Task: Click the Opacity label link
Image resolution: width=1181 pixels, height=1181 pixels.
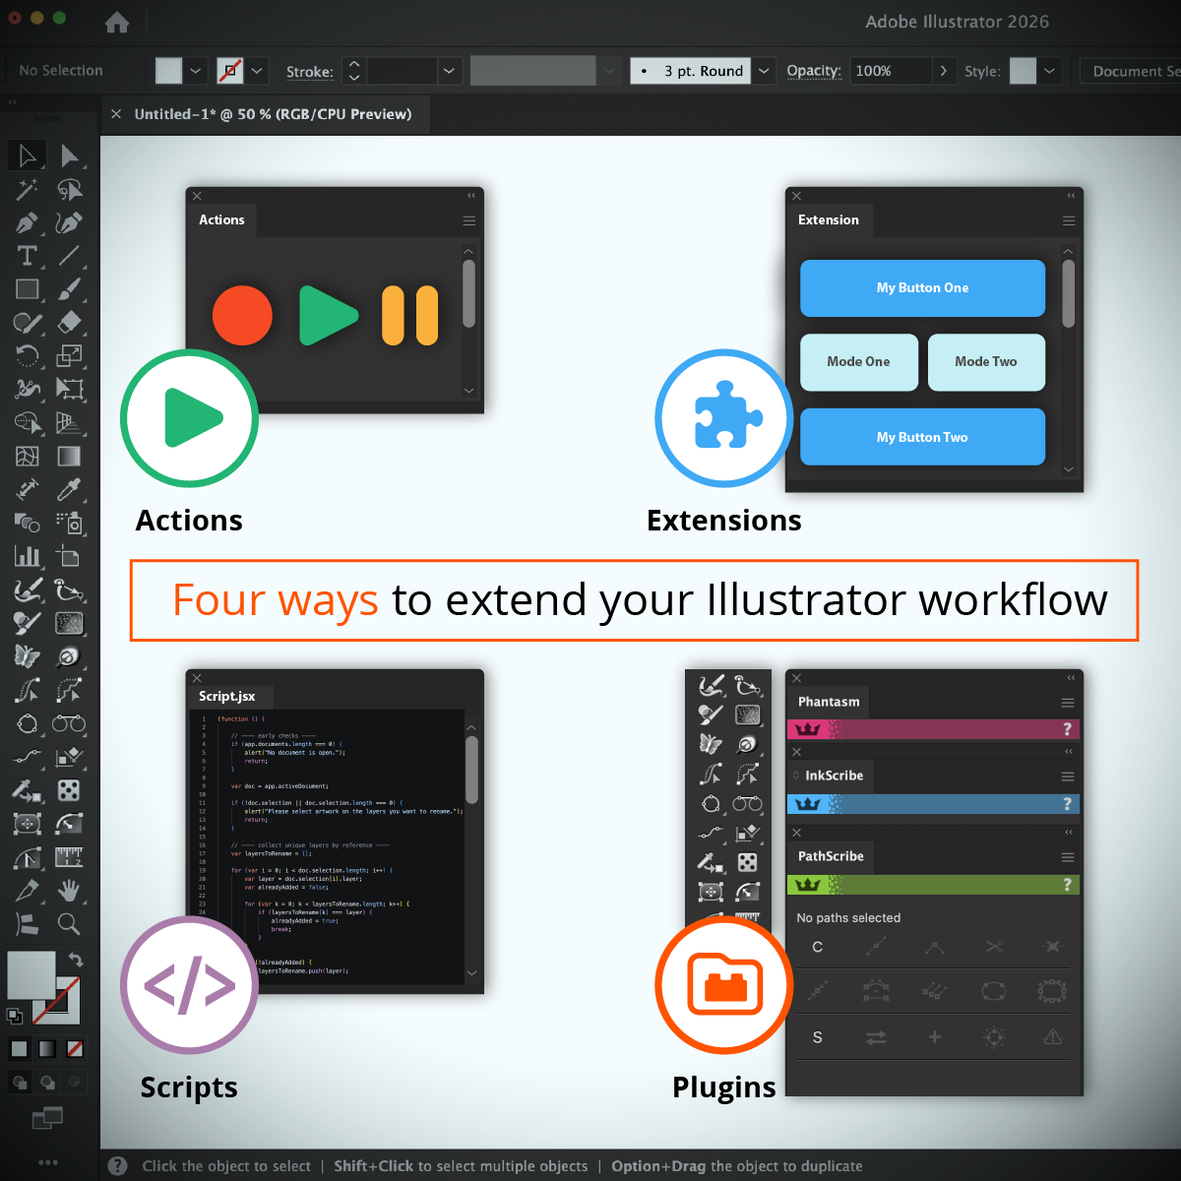Action: tap(814, 71)
